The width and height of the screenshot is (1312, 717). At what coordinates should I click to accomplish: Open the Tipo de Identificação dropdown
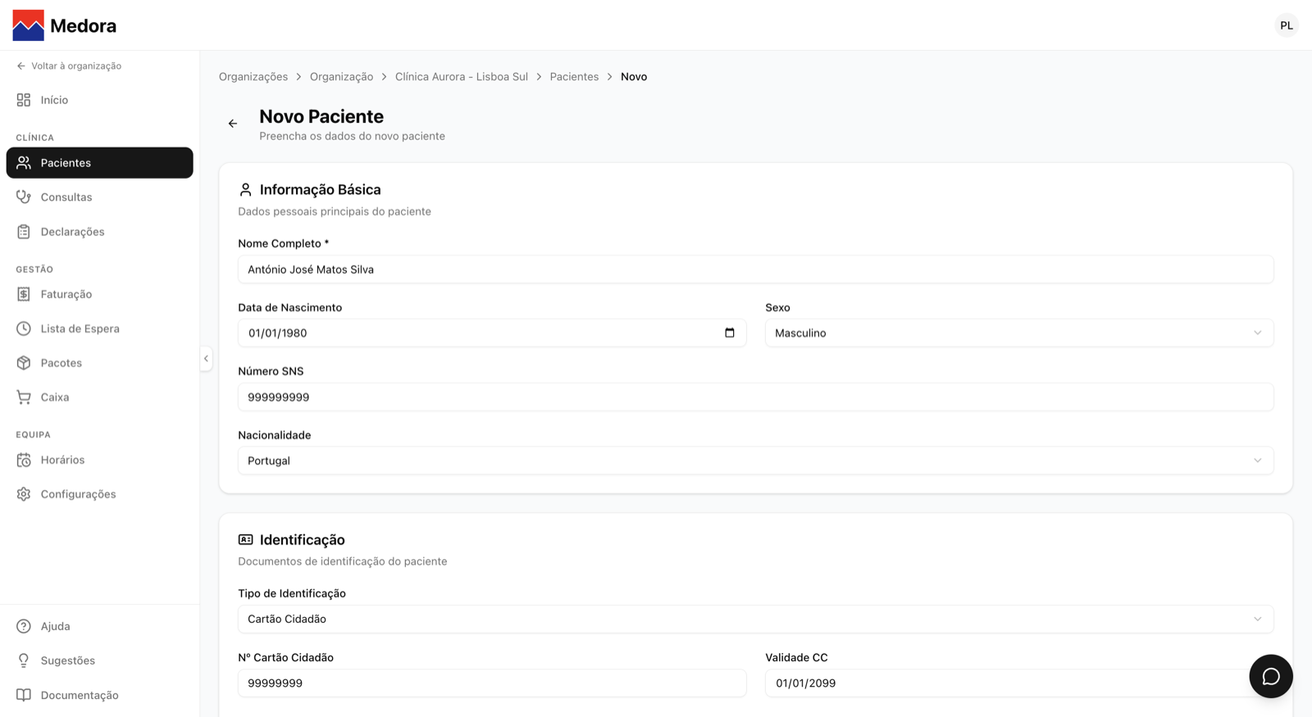pos(755,619)
